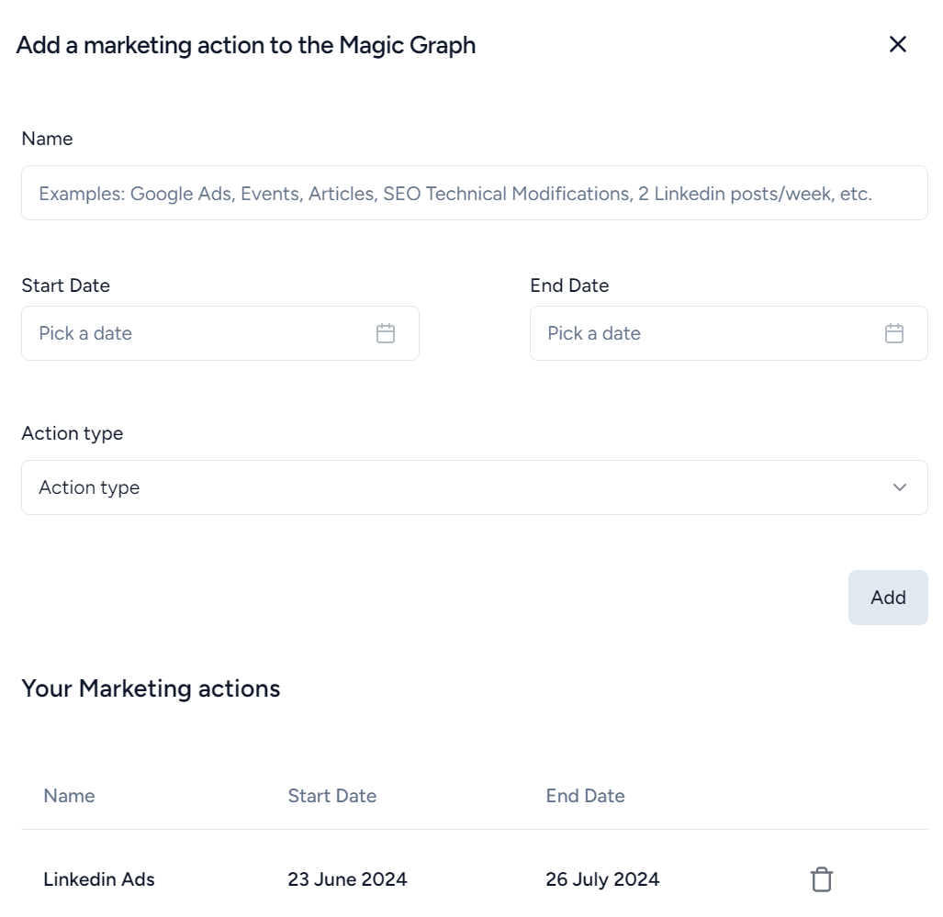This screenshot has width=943, height=917.
Task: Close the marketing action dialog
Action: pos(897,44)
